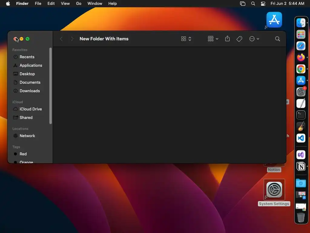The height and width of the screenshot is (233, 310).
Task: Open the Go menu
Action: pos(79,4)
